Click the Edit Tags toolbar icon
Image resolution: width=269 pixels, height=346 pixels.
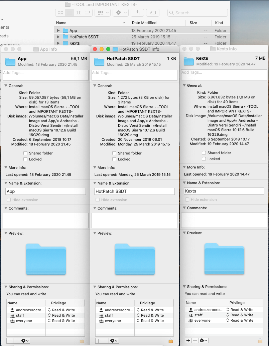point(152,13)
